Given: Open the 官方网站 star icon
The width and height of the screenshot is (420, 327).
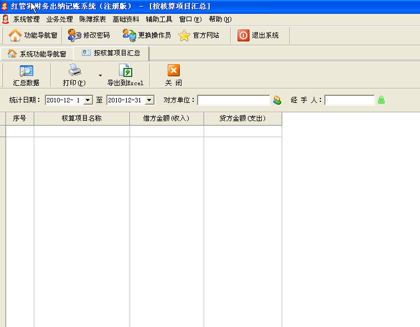Looking at the screenshot, I should [184, 35].
